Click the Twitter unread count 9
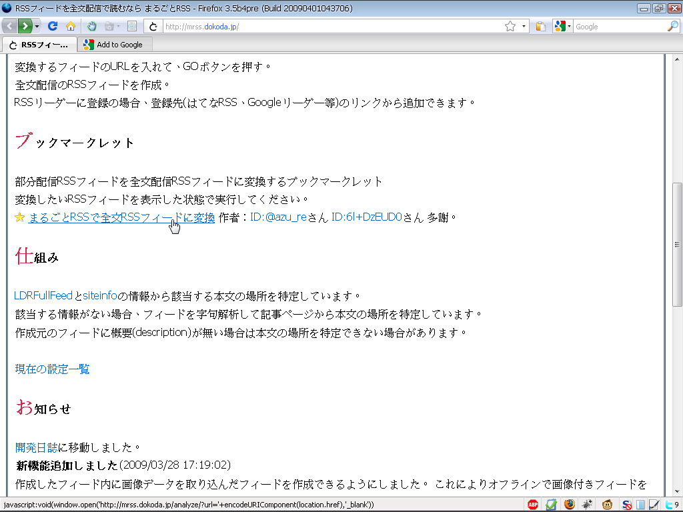 [x=676, y=505]
